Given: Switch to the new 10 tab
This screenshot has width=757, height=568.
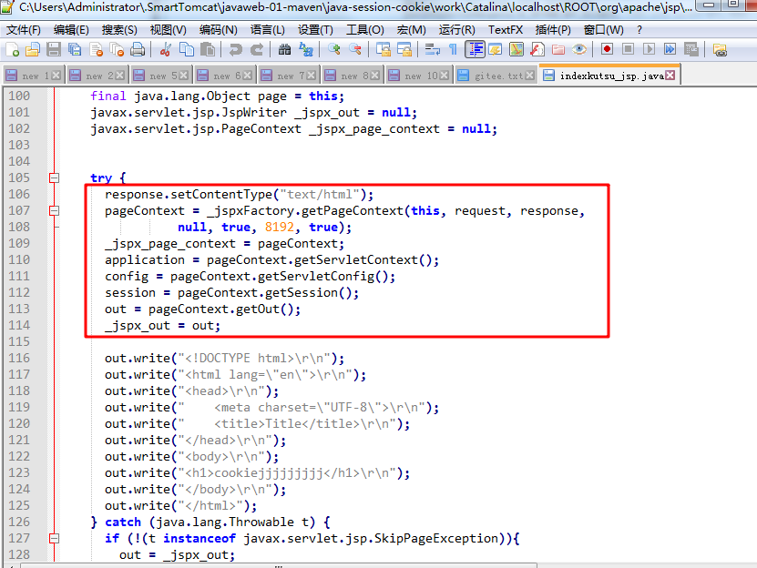Looking at the screenshot, I should pos(418,76).
